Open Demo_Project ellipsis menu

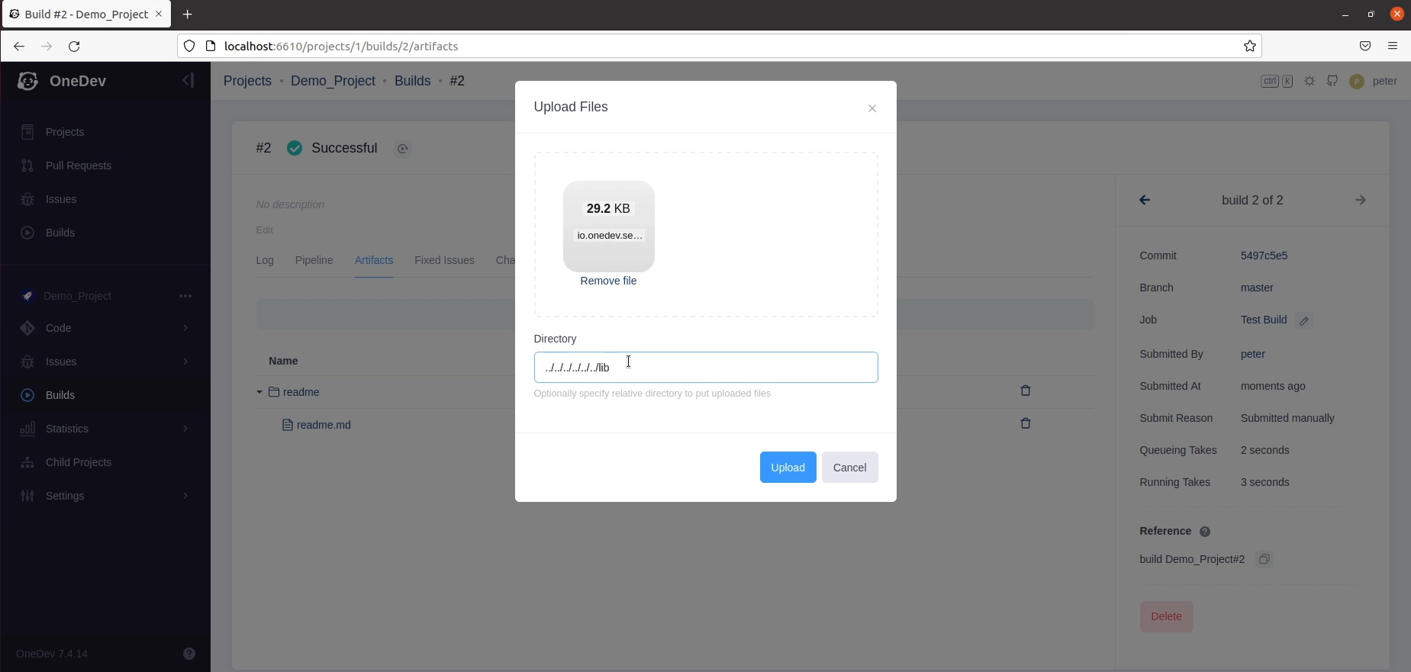tap(185, 296)
